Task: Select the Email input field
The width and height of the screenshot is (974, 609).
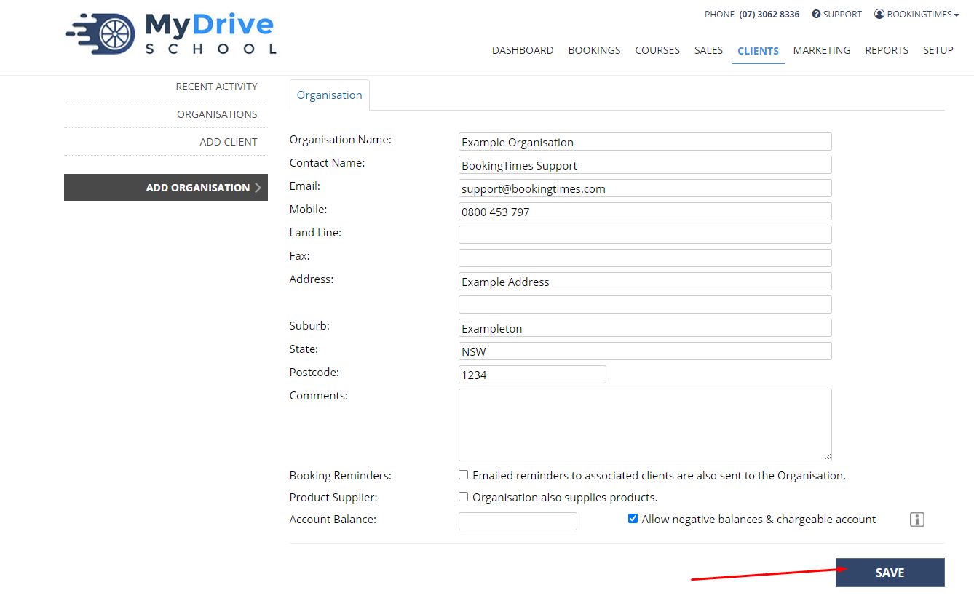Action: coord(645,188)
